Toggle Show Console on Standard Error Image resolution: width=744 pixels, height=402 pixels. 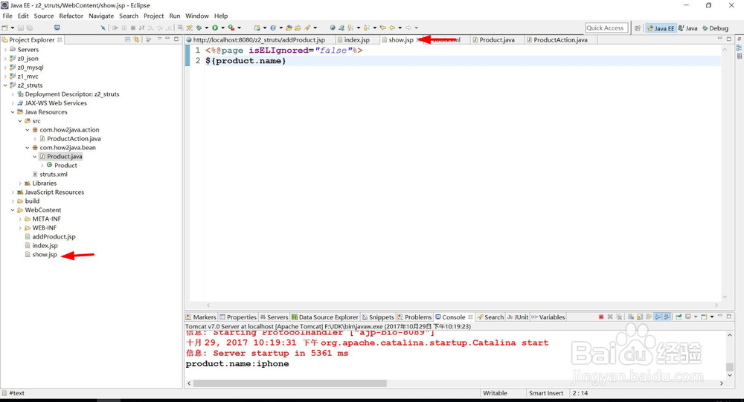(667, 317)
